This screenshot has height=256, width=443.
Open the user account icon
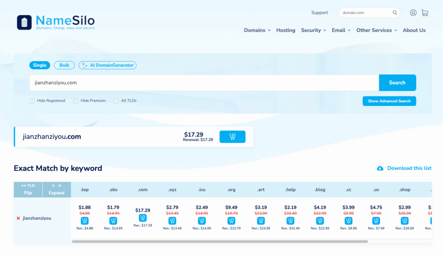tap(413, 13)
